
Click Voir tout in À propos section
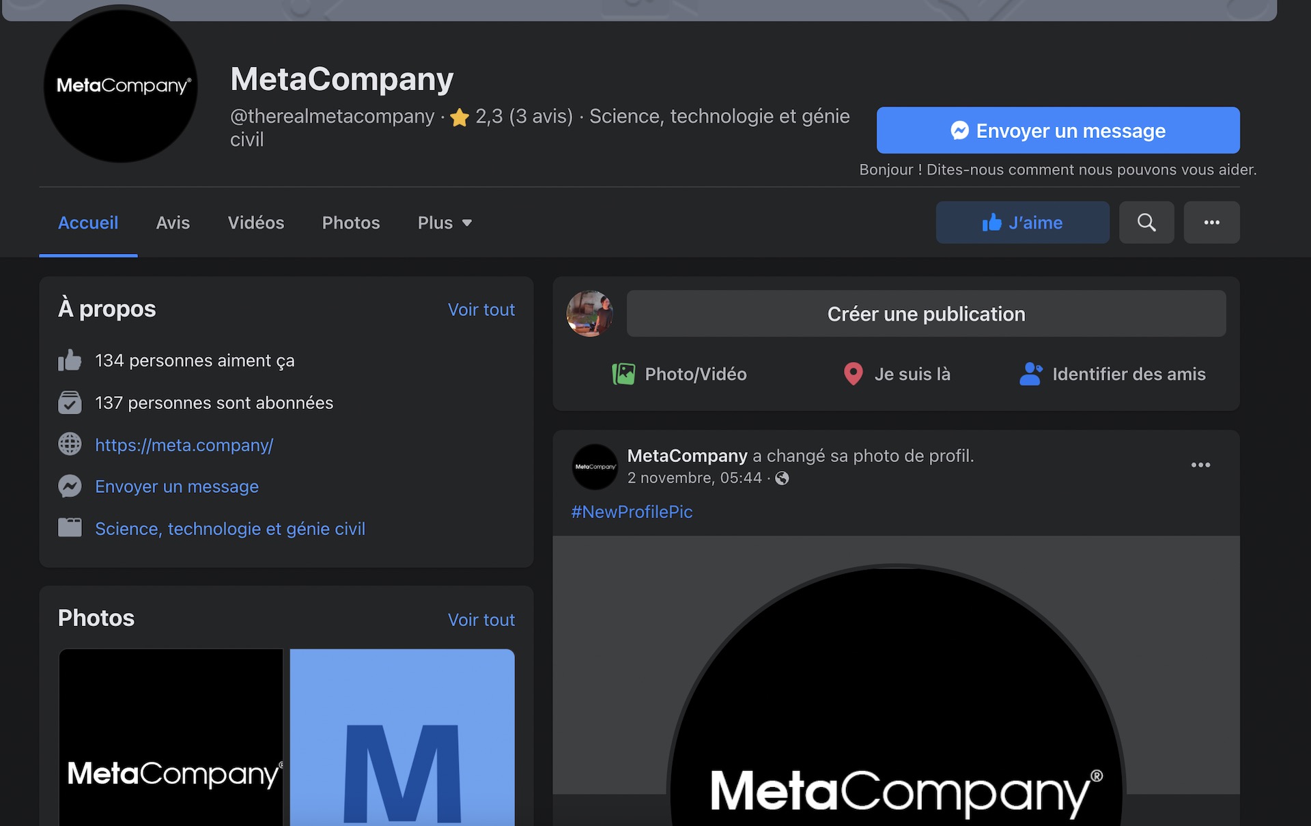tap(481, 310)
